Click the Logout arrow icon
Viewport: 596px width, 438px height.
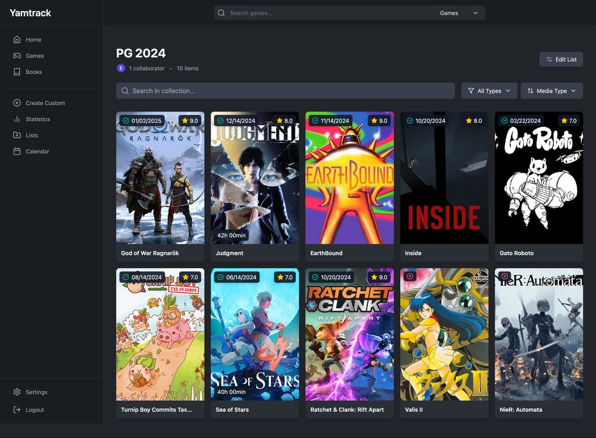17,410
